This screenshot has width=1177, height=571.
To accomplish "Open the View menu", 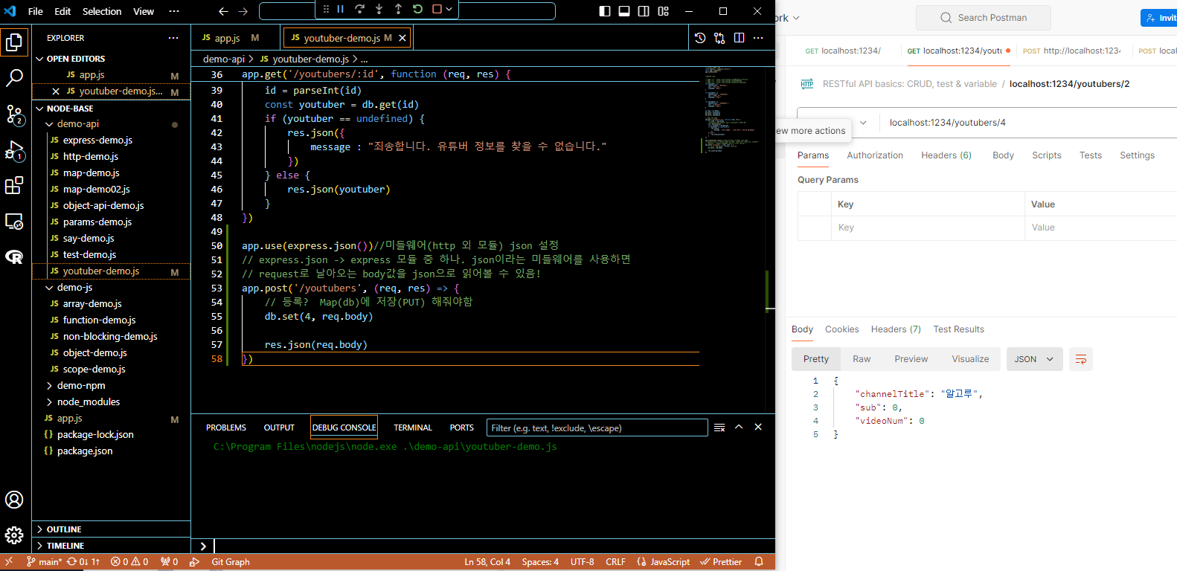I will (x=144, y=11).
